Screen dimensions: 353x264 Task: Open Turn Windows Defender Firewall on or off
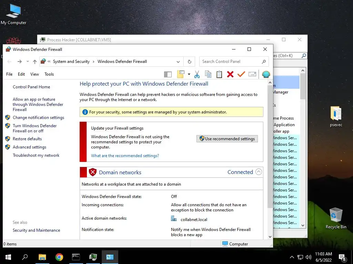[34, 128]
